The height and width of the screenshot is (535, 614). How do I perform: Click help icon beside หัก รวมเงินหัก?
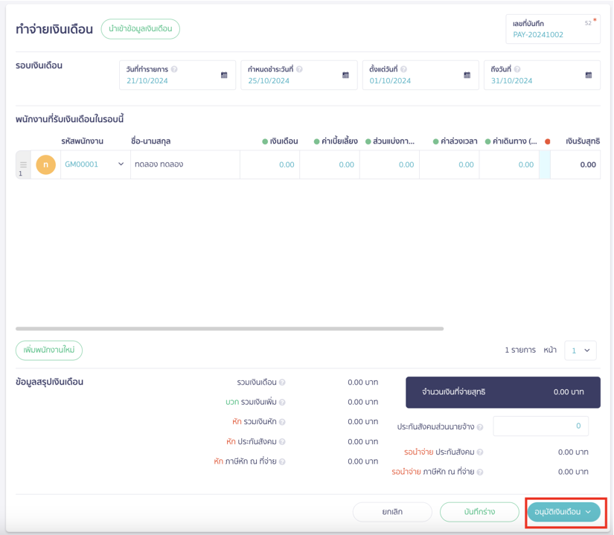tap(282, 422)
